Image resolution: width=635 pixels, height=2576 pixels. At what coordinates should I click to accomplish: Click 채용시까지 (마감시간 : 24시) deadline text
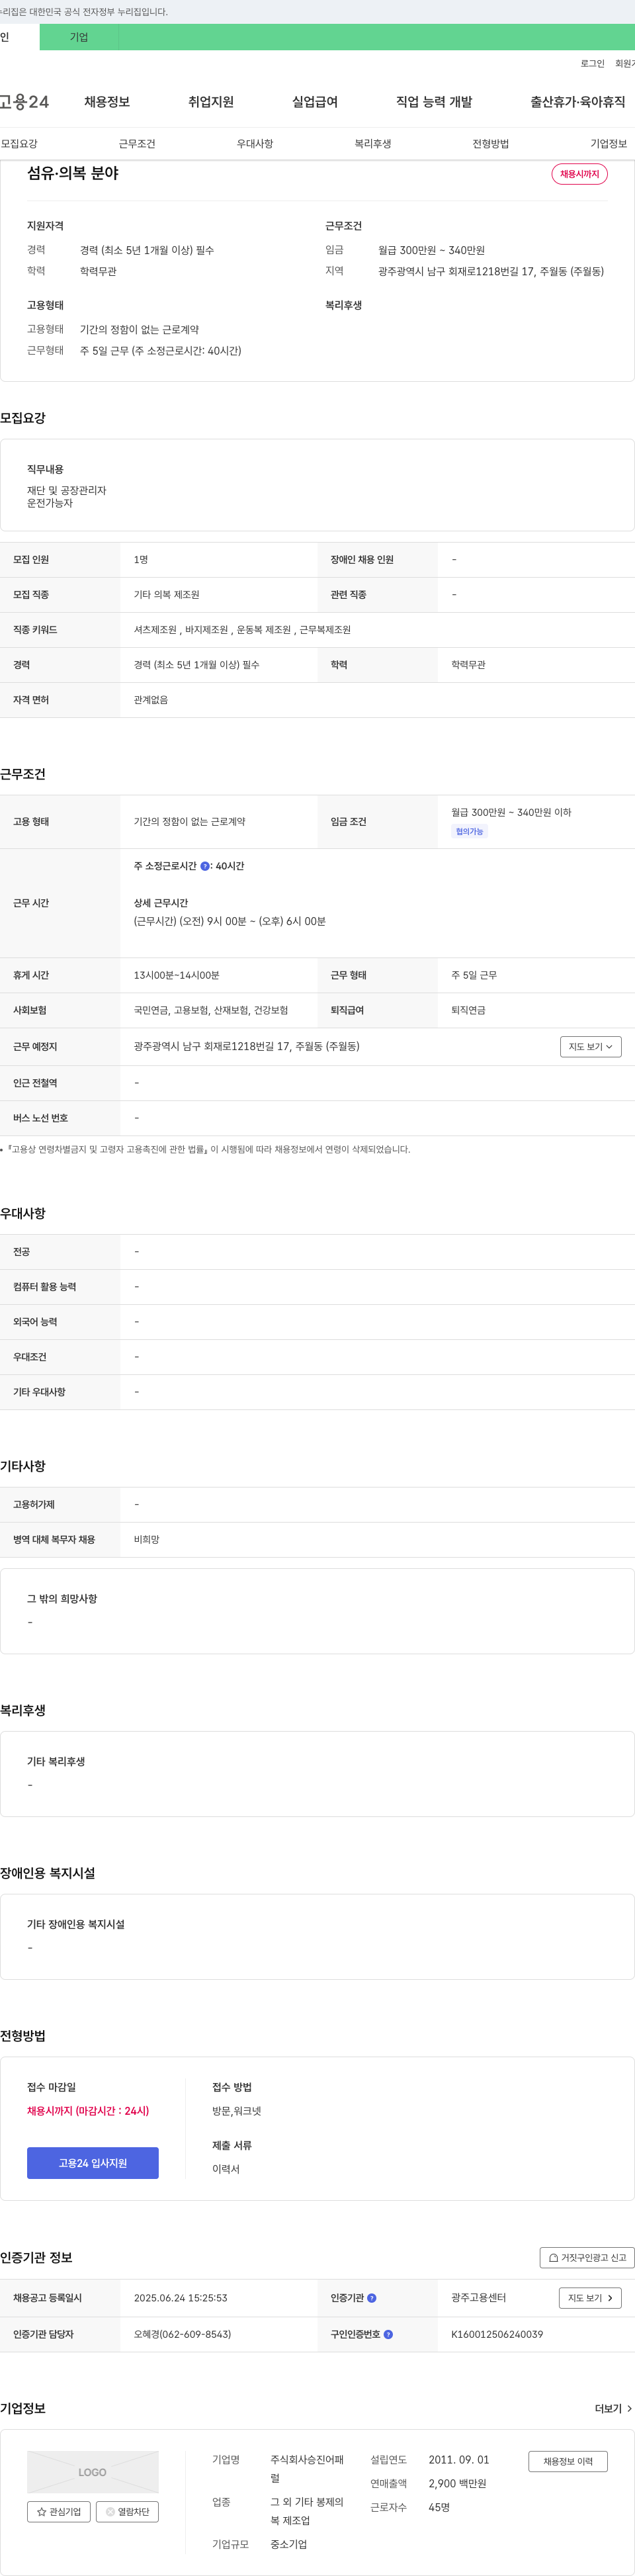pyautogui.click(x=88, y=2111)
